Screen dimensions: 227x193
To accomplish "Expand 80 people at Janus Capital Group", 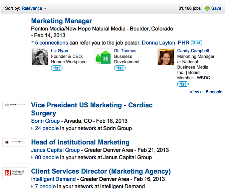I will click(32, 157).
